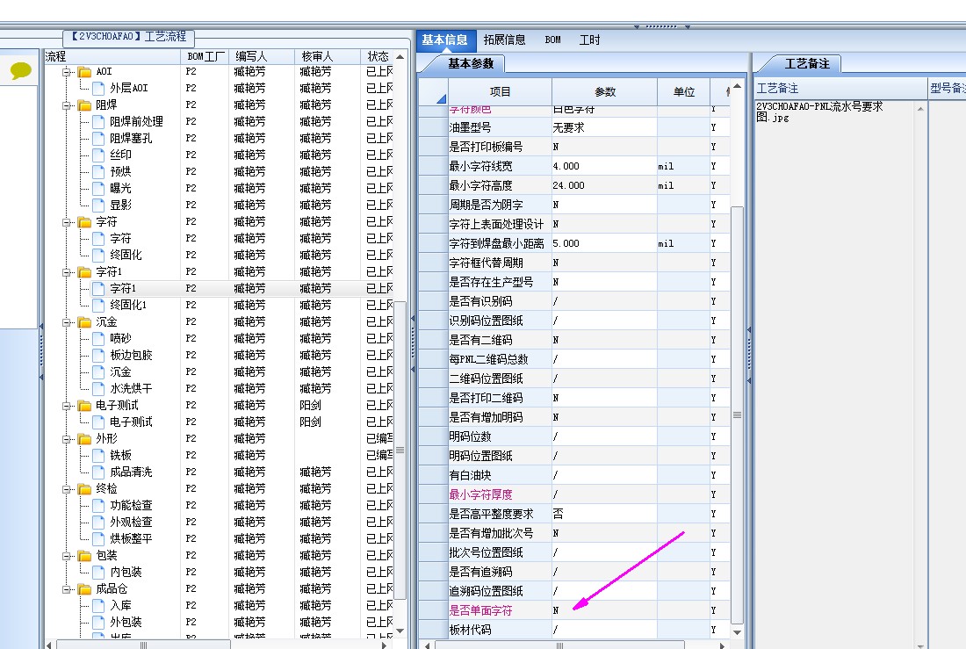Click the 水洗烘干 document icon
The image size is (966, 649).
[98, 388]
